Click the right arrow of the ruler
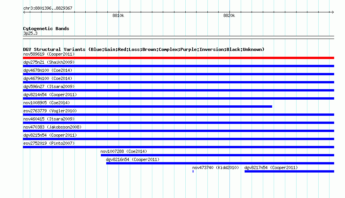This screenshot has height=198, width=345. (333, 12)
